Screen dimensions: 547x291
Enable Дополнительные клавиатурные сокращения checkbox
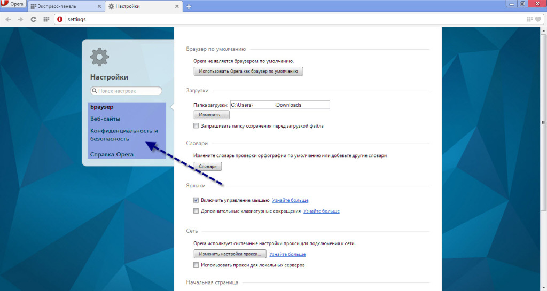coord(196,211)
